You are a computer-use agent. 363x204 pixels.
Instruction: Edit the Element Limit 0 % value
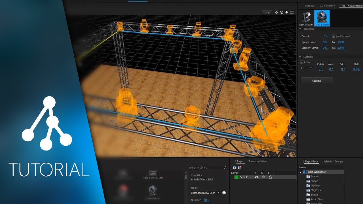325,48
